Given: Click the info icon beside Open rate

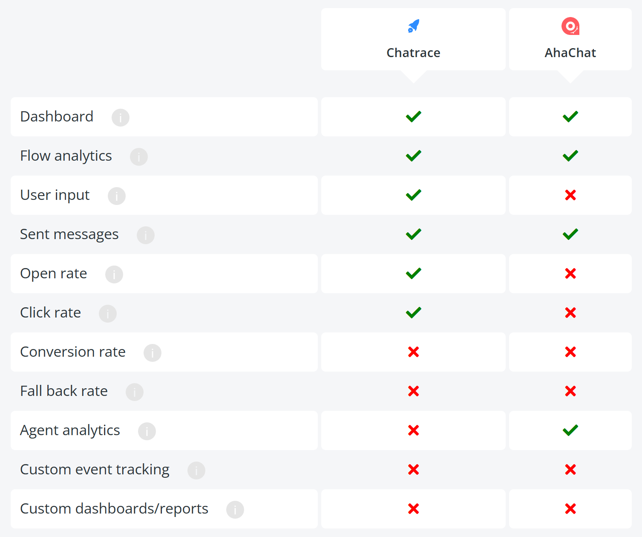Looking at the screenshot, I should tap(114, 274).
